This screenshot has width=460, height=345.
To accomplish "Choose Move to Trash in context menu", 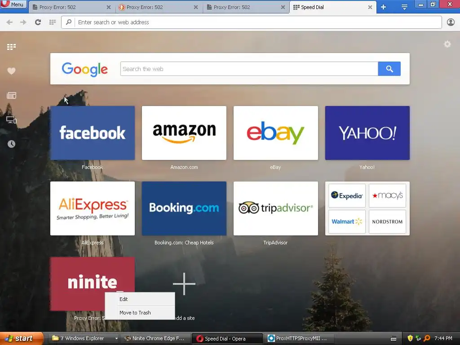I will pos(140,313).
